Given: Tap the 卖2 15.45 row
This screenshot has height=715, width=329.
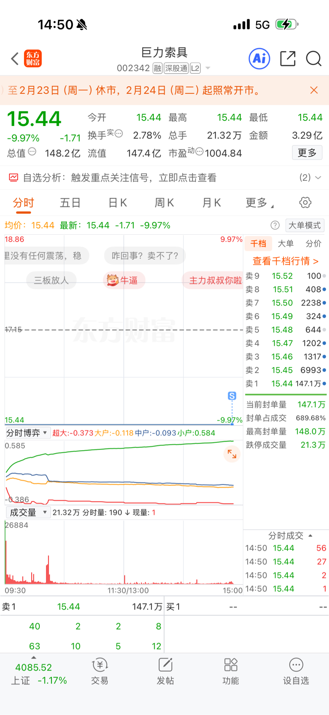Looking at the screenshot, I should 286,370.
